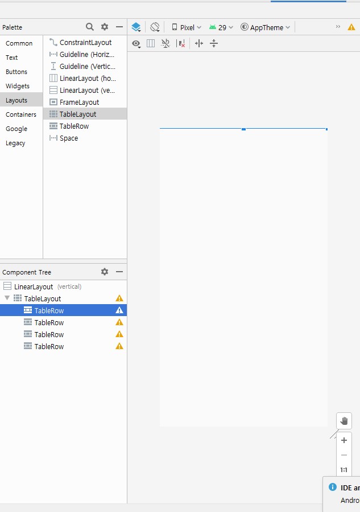This screenshot has width=360, height=512.
Task: Pick horizontal LinearLayout from palette
Action: (x=85, y=79)
